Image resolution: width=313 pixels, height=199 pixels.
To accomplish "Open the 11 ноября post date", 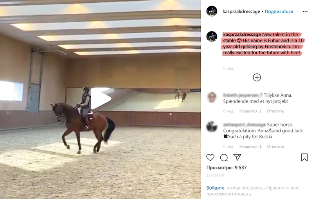I will point(215,175).
